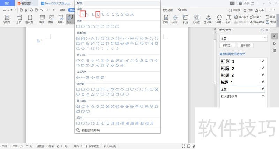
Task: Insert the cube shape
Action: 112,43
